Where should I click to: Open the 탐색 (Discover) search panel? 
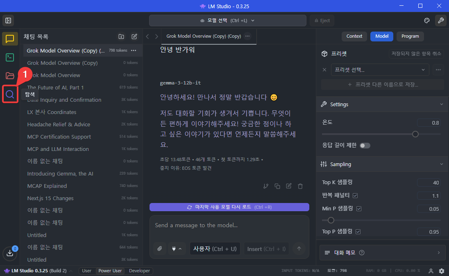click(x=10, y=94)
